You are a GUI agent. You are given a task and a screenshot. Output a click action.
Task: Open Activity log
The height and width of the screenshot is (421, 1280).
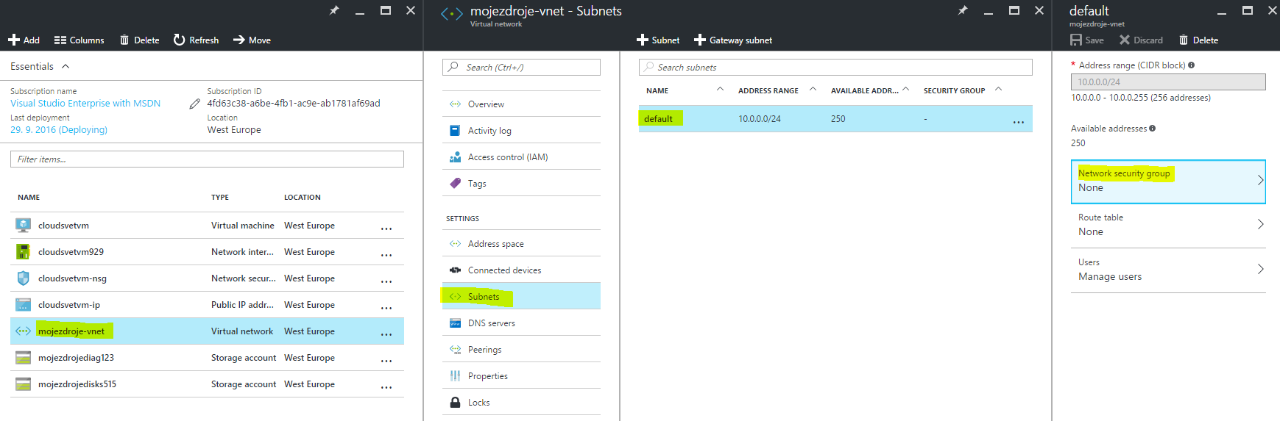pos(521,131)
